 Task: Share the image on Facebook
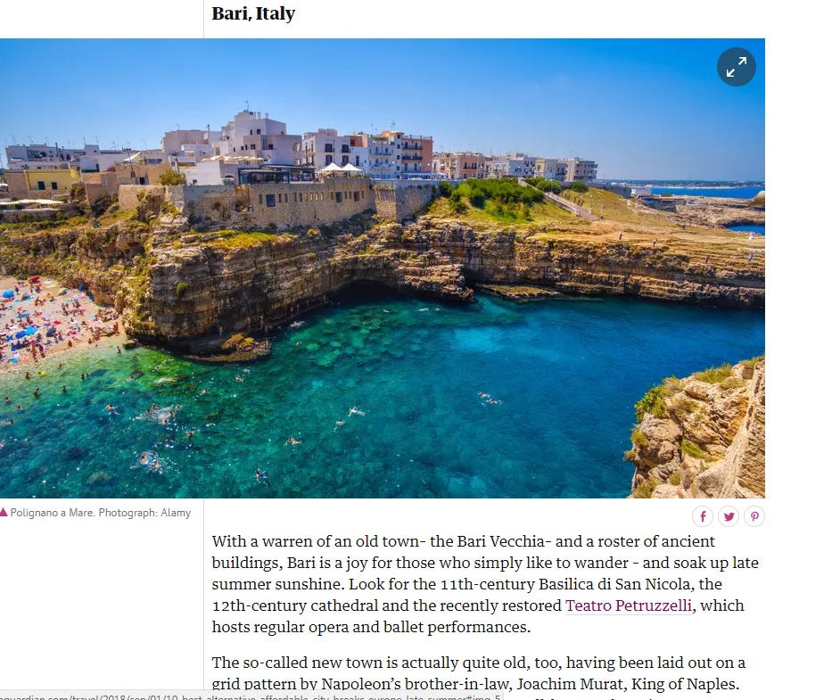703,516
